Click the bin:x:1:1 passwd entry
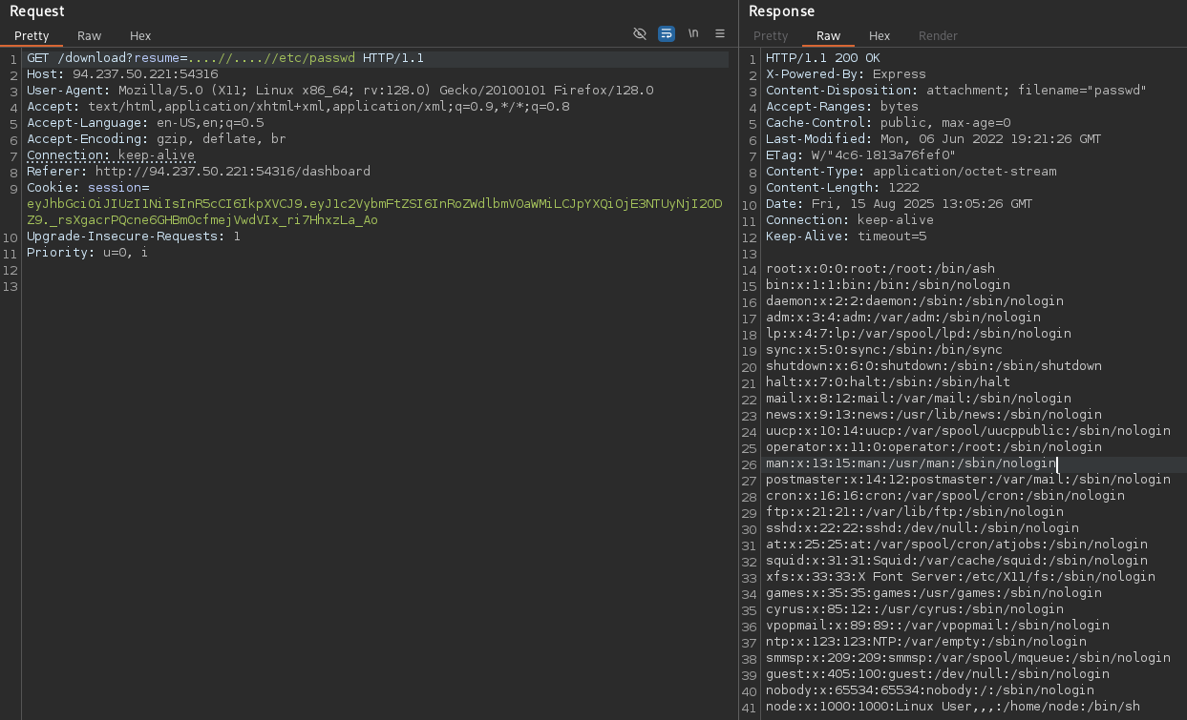The image size is (1187, 720). pos(888,285)
